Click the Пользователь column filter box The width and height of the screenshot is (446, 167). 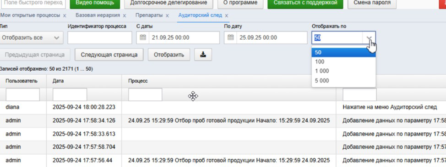[23, 94]
